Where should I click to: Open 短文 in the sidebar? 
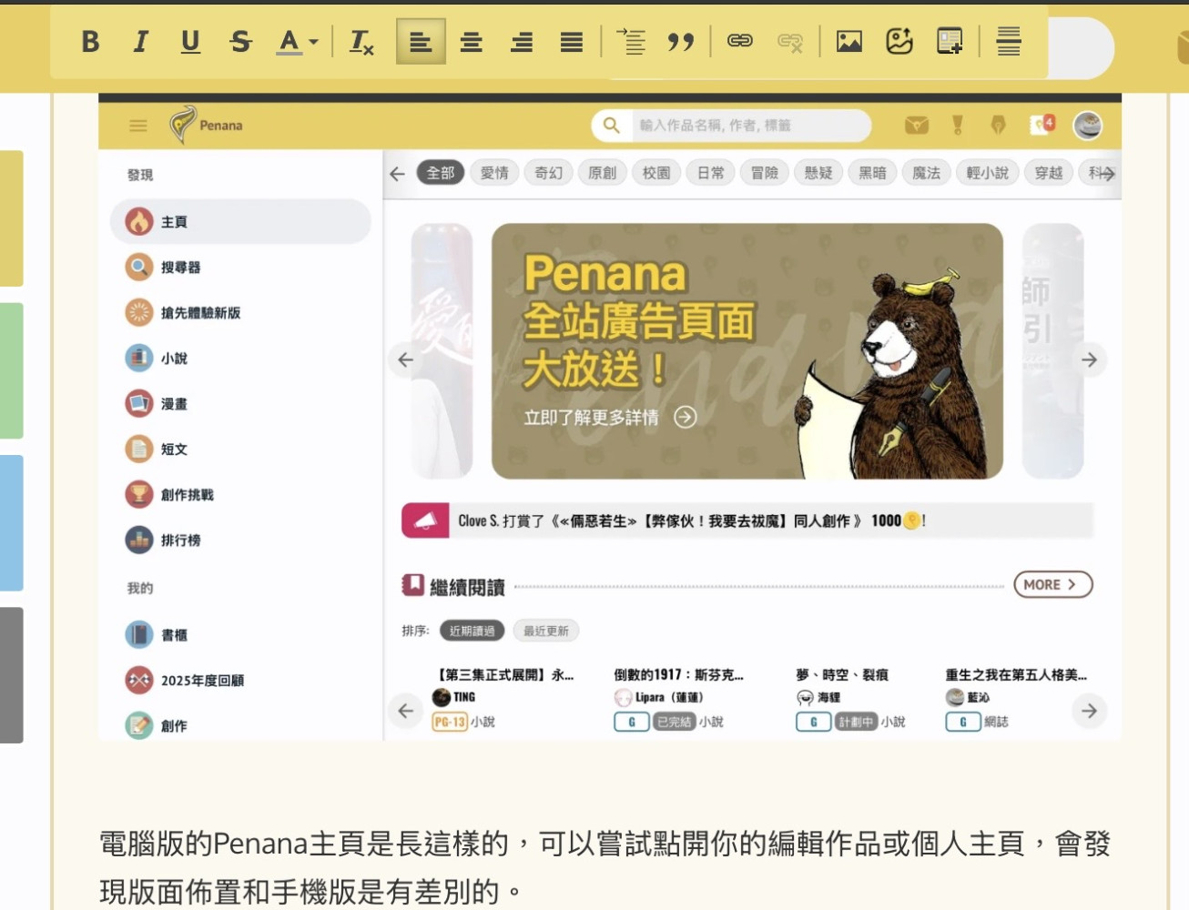click(240, 450)
